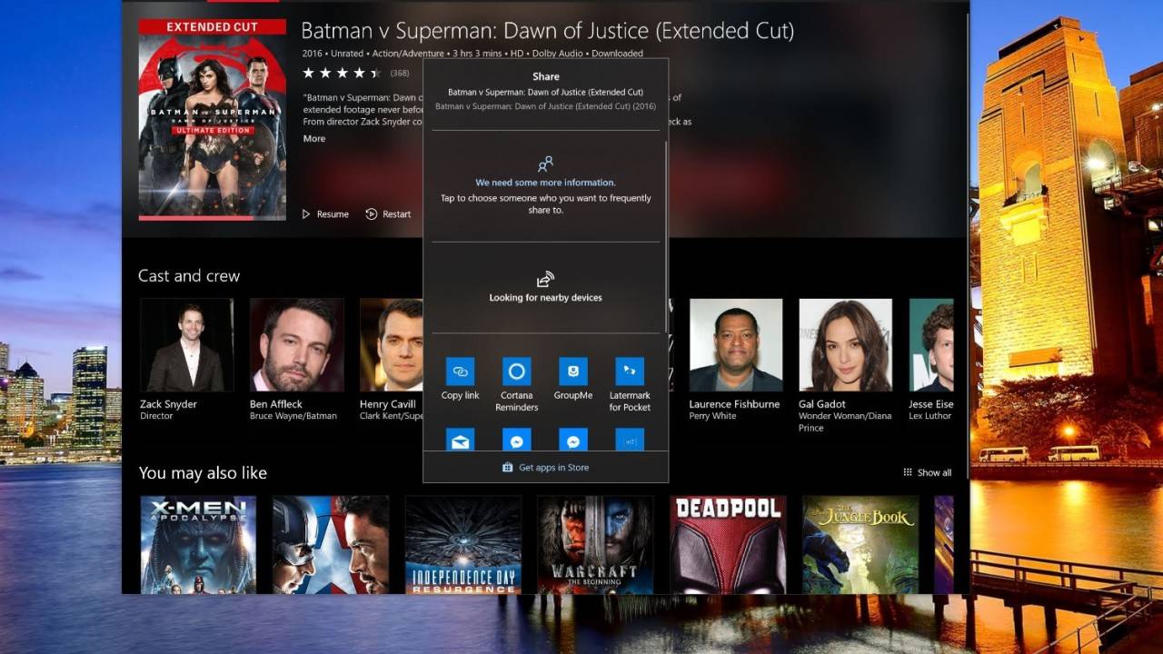The width and height of the screenshot is (1163, 654).
Task: Show all similar movies
Action: [x=927, y=472]
